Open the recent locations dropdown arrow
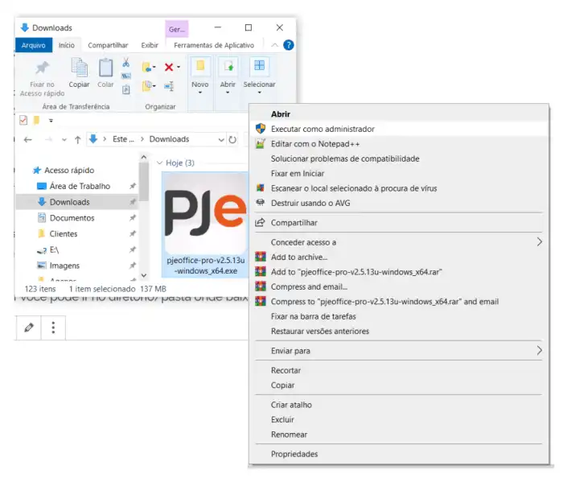This screenshot has width=563, height=478. tap(64, 140)
